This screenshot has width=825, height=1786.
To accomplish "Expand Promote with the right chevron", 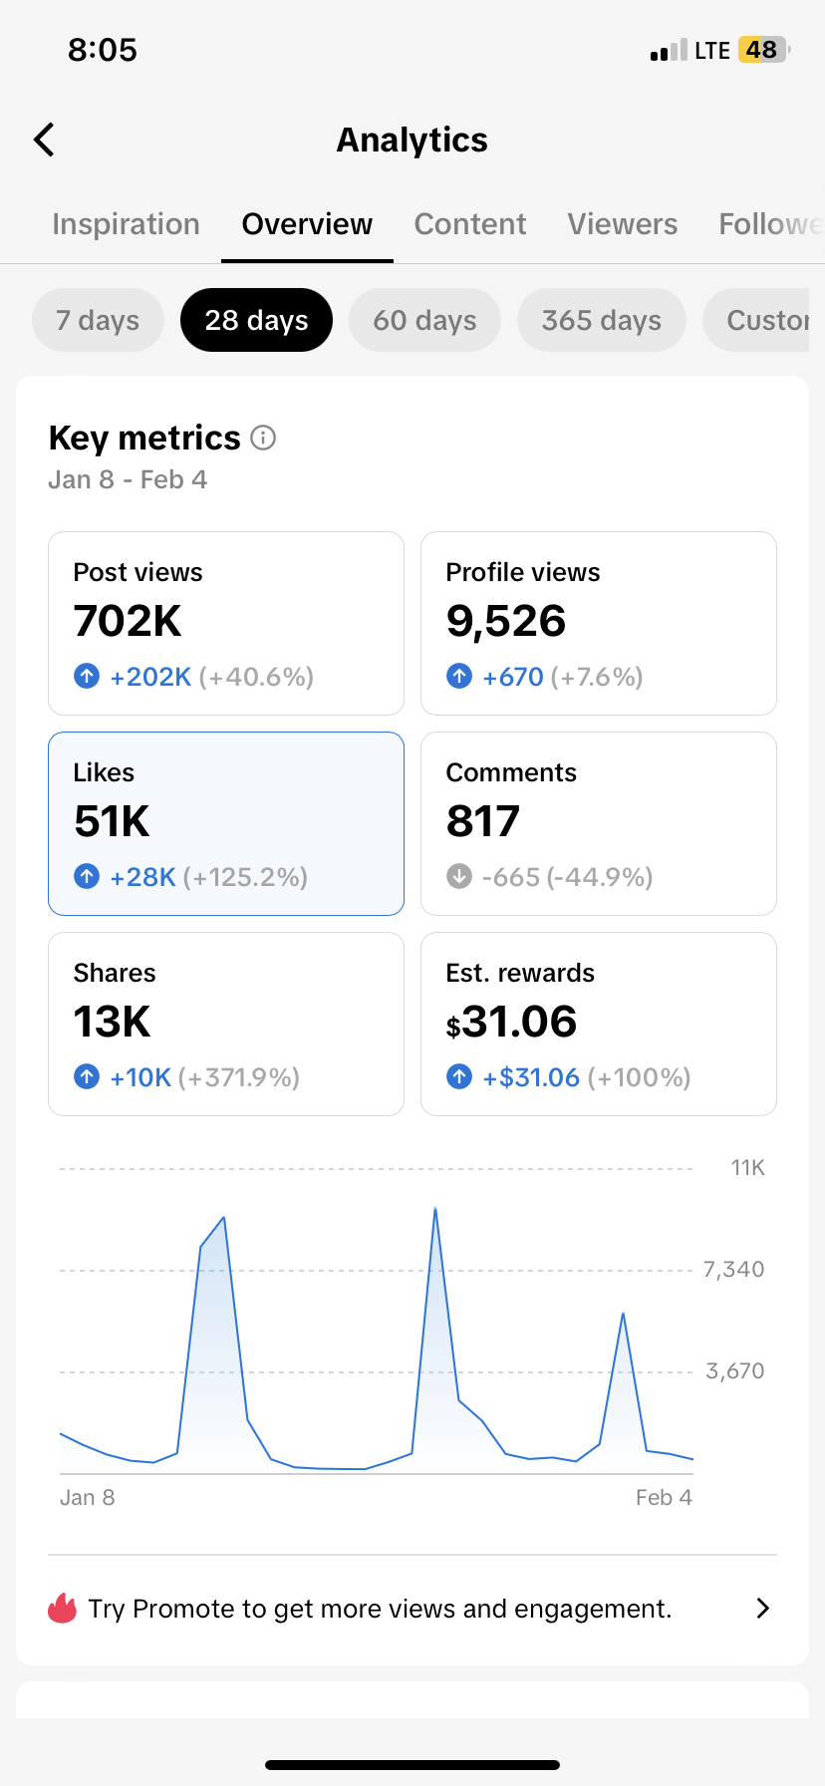I will click(762, 1609).
